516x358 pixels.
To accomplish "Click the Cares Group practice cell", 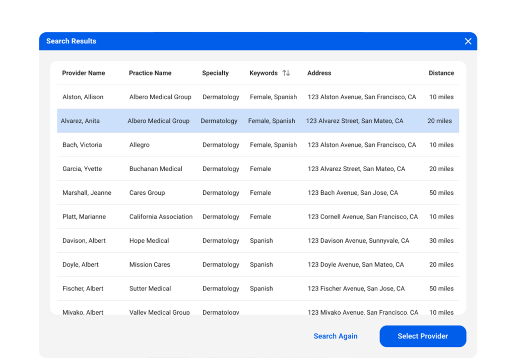I will [147, 193].
